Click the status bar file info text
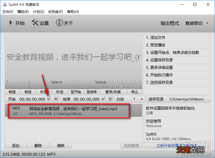The height and width of the screenshot is (158, 215). coord(29,154)
